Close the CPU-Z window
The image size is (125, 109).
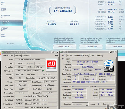pyautogui.click(x=116, y=52)
